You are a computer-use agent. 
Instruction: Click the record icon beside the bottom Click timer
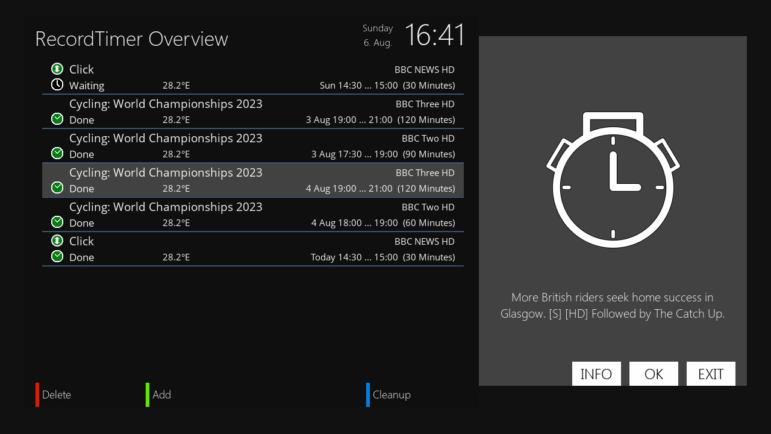pos(57,241)
